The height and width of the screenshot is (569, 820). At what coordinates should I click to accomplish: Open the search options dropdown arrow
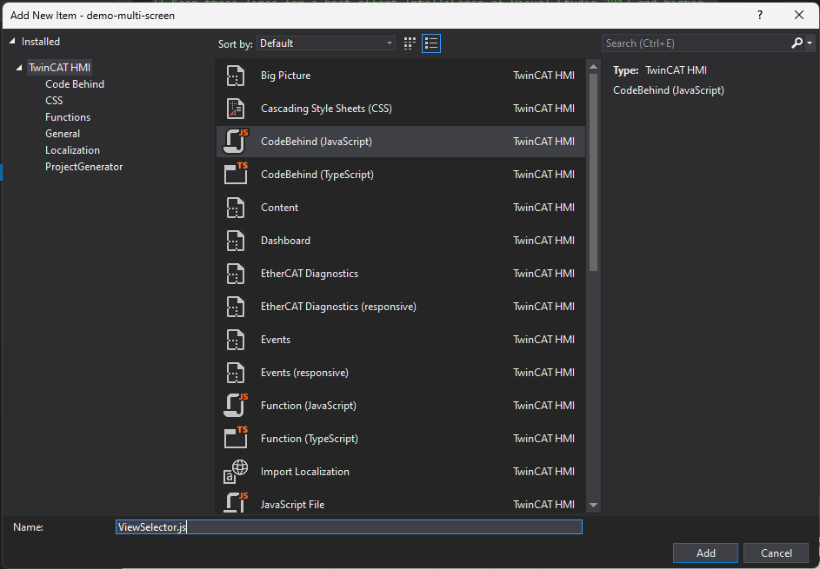point(810,43)
